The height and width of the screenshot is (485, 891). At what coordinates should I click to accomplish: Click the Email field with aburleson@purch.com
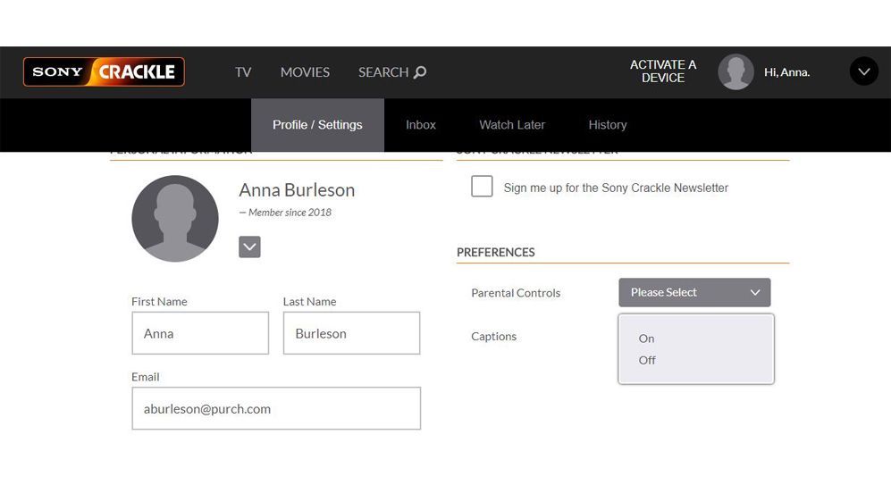tap(276, 408)
